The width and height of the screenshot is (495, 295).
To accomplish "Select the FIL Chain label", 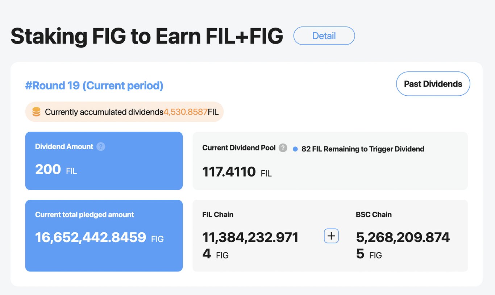I will coord(218,215).
